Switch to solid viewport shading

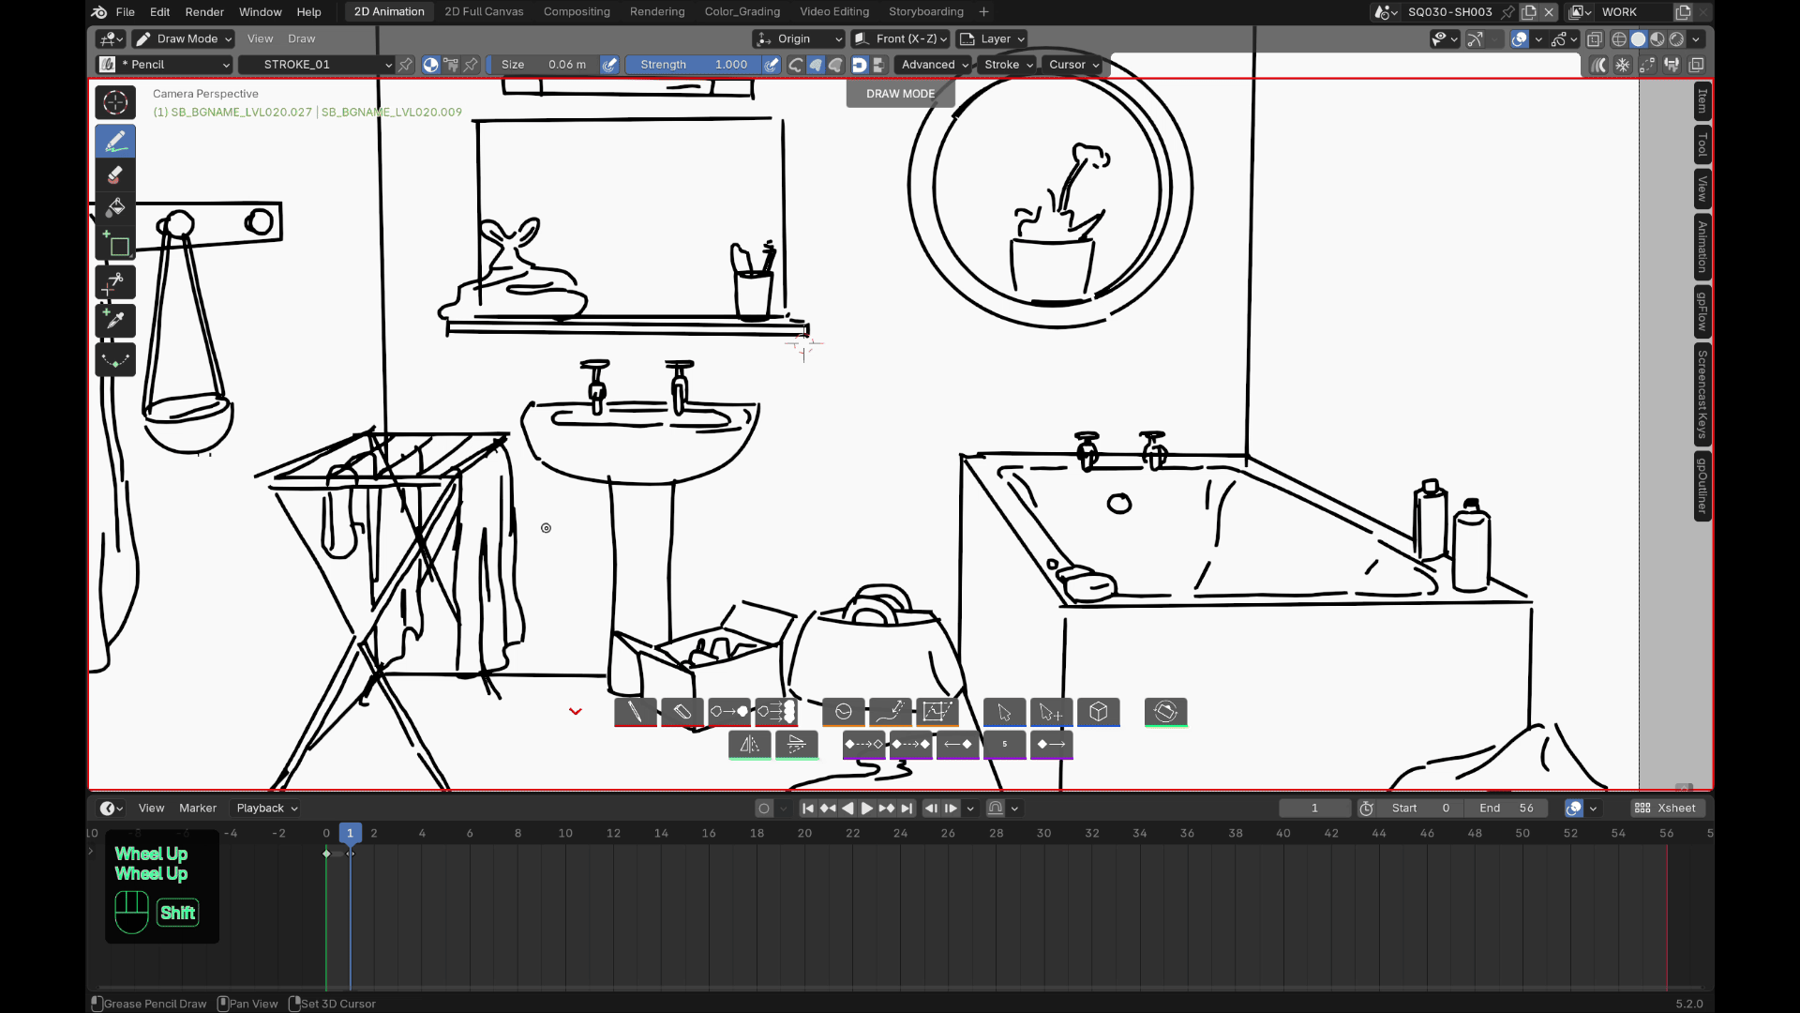(x=1638, y=39)
